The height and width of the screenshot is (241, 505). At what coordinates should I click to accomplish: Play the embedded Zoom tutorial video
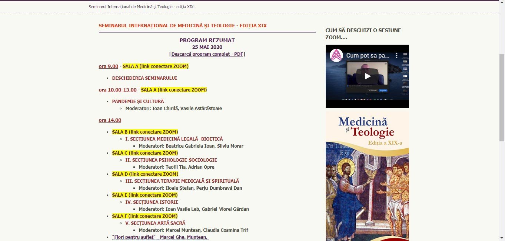[367, 76]
